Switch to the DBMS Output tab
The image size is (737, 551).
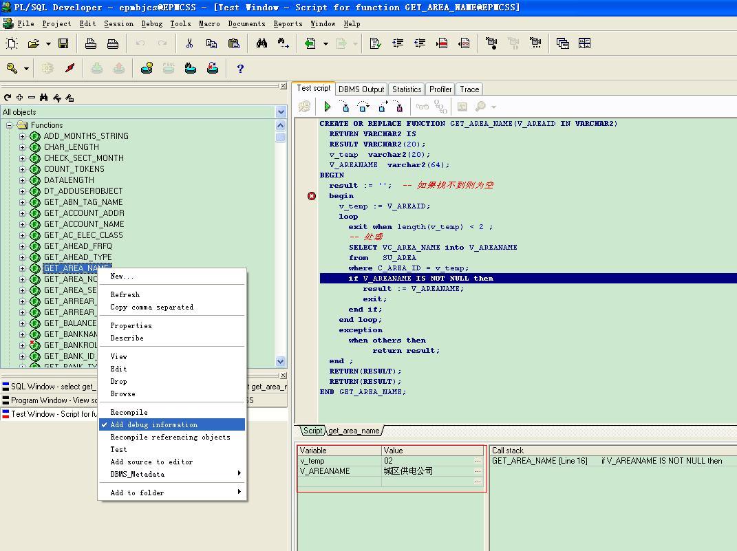pos(361,89)
